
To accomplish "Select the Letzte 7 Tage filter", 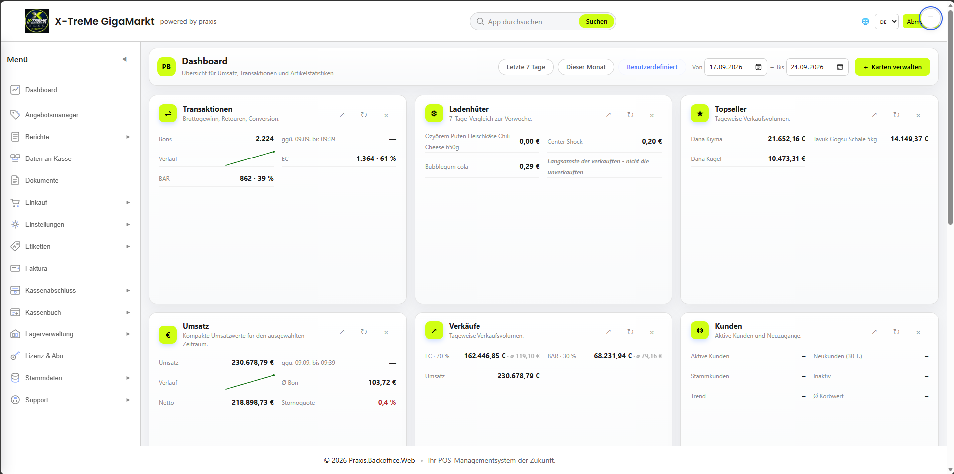I will click(x=526, y=67).
